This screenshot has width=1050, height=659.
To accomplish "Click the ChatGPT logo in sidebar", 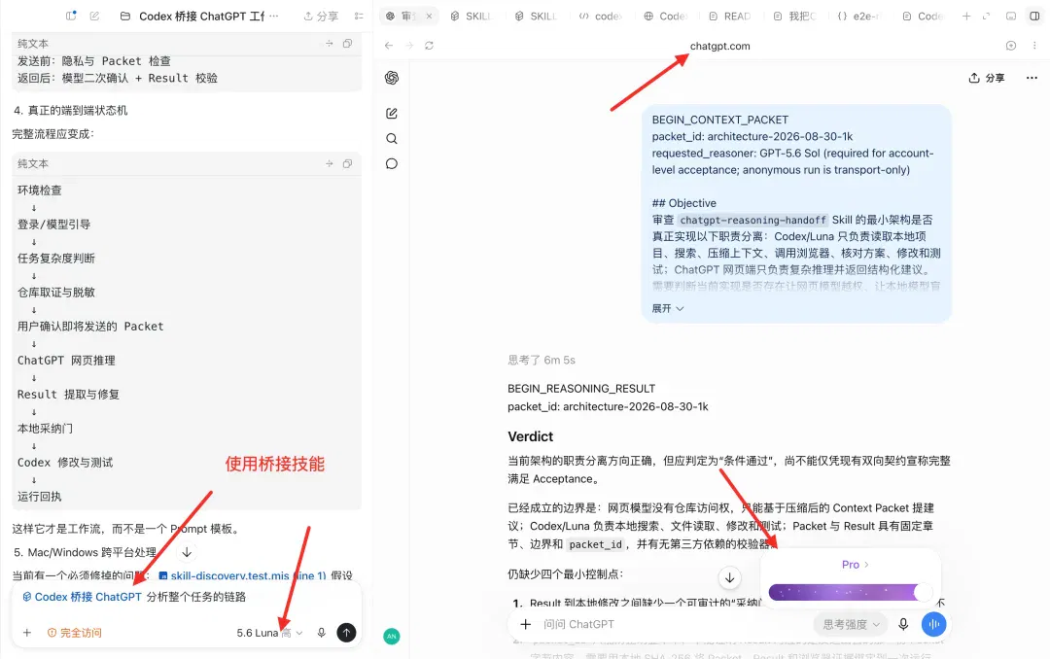I will (392, 78).
